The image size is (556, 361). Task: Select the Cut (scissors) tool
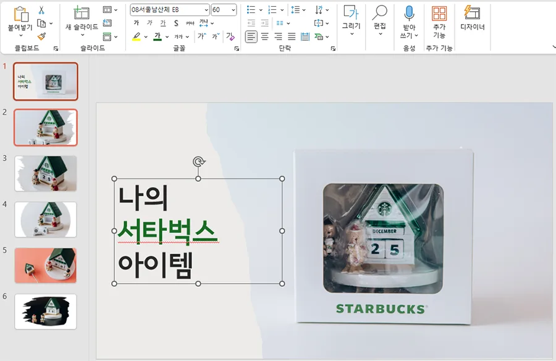point(40,9)
